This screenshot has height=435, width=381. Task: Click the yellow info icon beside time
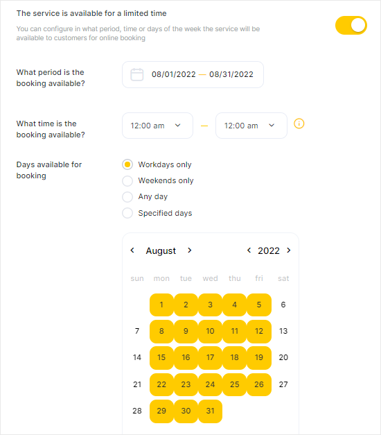(x=299, y=123)
